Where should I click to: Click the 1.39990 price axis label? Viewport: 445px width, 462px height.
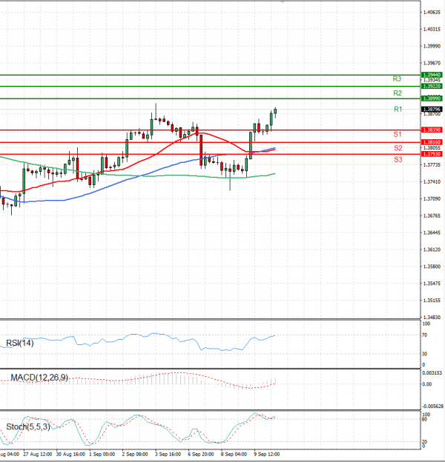[x=432, y=46]
